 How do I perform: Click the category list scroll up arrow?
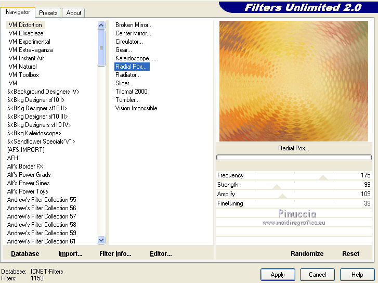click(101, 25)
